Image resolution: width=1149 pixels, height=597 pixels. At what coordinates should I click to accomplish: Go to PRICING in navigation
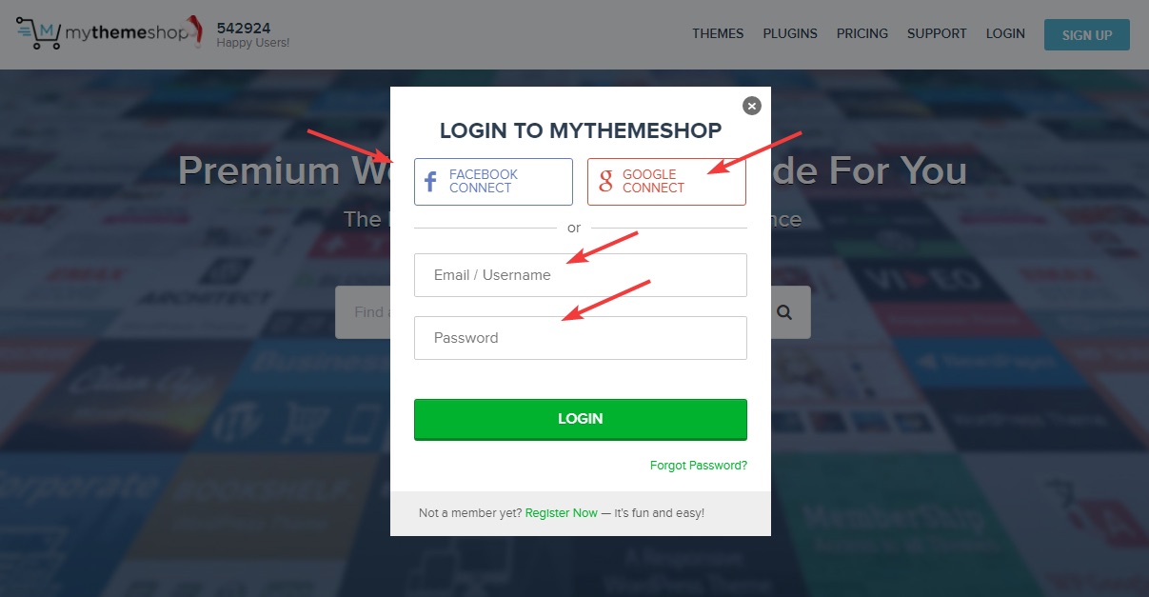pyautogui.click(x=862, y=33)
